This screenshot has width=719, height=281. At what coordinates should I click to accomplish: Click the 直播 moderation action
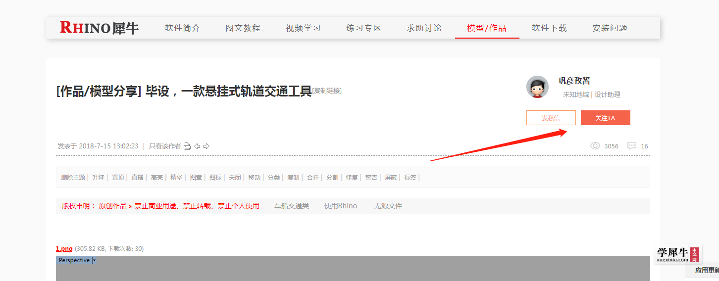(x=138, y=177)
